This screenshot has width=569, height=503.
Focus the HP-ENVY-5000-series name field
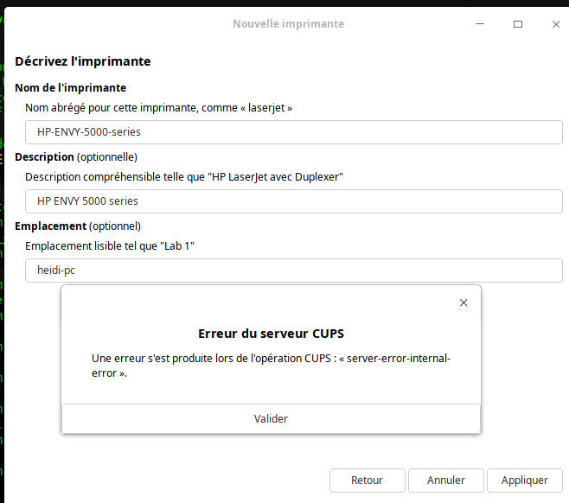pos(294,132)
